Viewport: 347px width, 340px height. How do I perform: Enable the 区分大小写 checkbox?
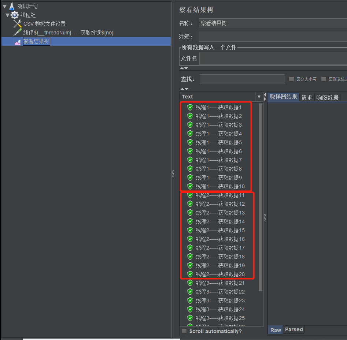(x=291, y=79)
